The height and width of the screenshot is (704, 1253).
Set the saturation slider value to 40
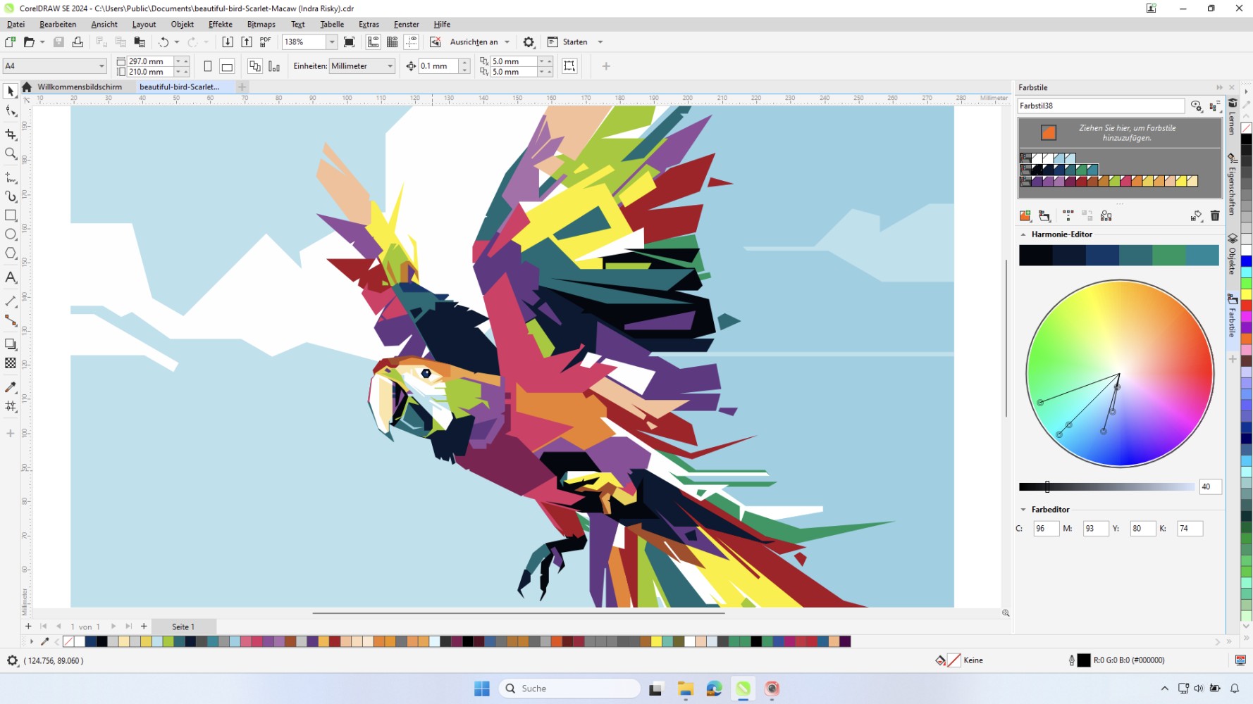coord(1209,486)
